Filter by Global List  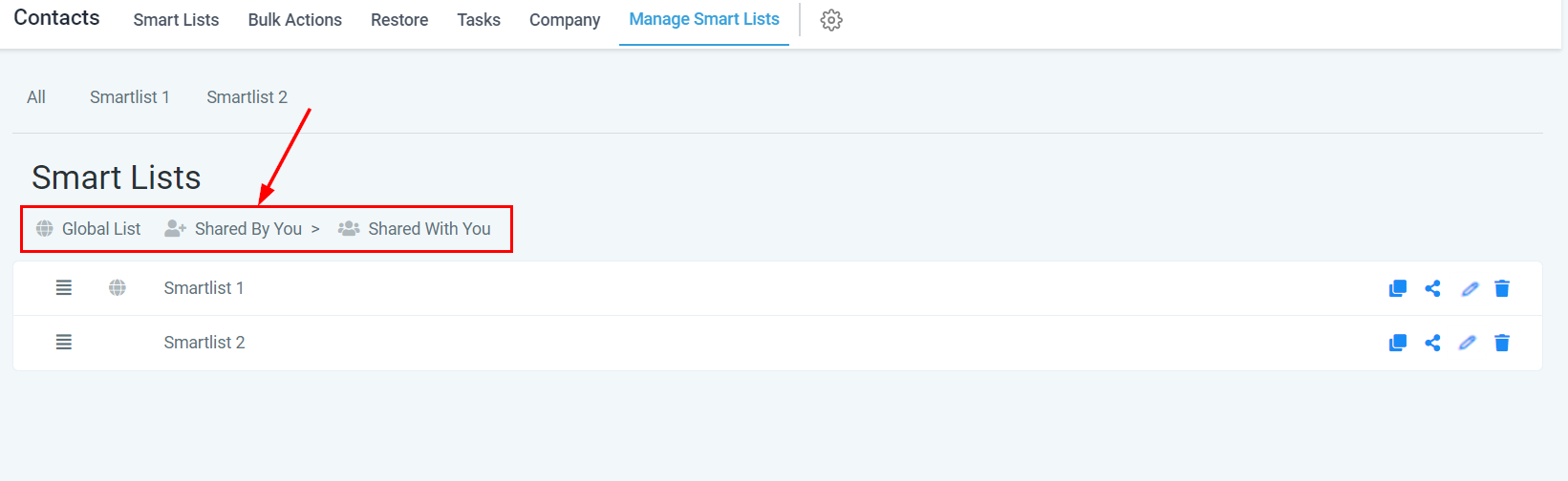coord(89,229)
